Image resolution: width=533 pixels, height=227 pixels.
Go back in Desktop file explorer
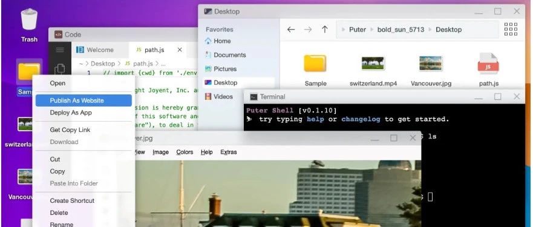pos(291,30)
